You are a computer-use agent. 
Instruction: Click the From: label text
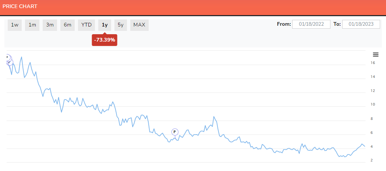point(284,24)
